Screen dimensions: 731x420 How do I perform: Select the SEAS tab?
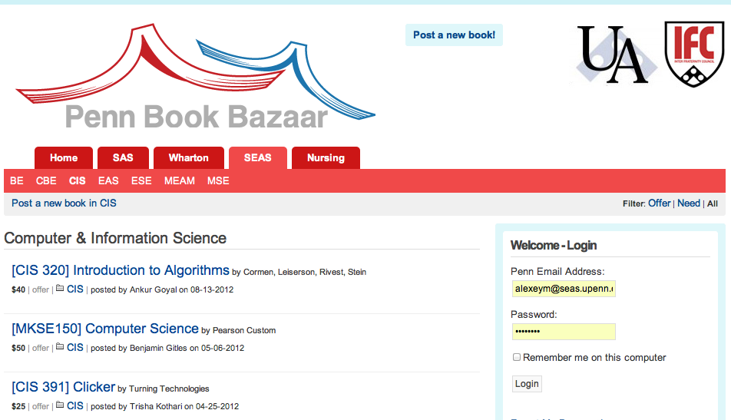258,158
